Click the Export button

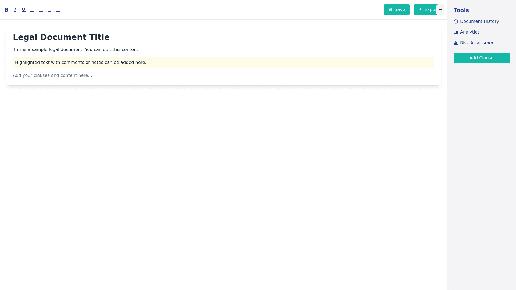point(426,10)
